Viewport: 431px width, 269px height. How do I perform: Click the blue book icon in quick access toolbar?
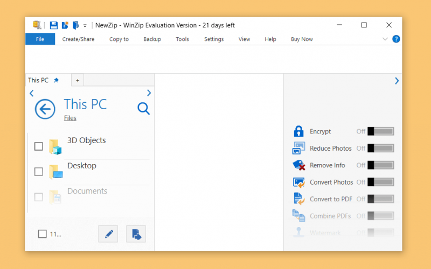click(x=75, y=25)
